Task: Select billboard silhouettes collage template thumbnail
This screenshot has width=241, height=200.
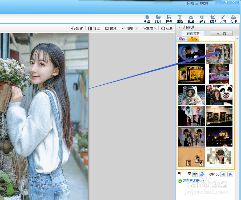Action: click(x=191, y=116)
